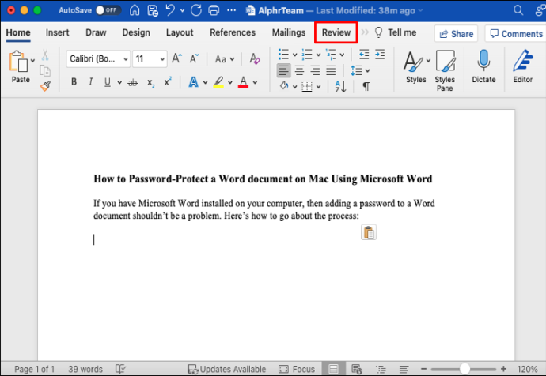Click the Justify alignment icon
546x376 pixels.
point(331,70)
